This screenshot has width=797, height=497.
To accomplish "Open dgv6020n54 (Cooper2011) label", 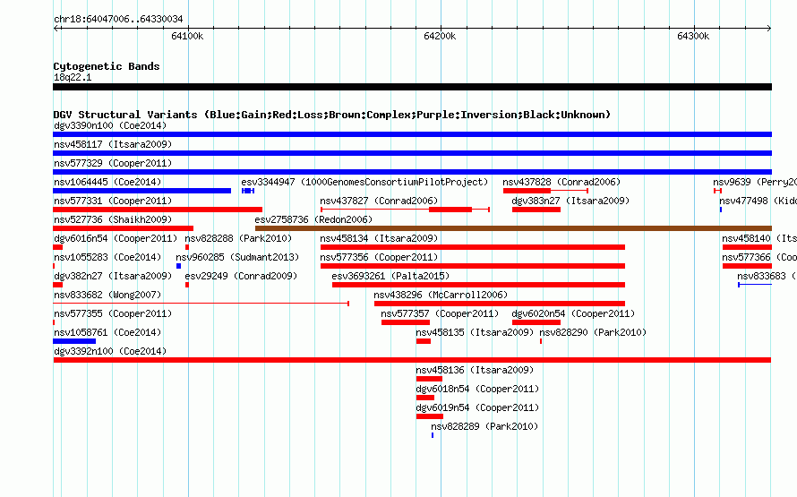I will 573,313.
